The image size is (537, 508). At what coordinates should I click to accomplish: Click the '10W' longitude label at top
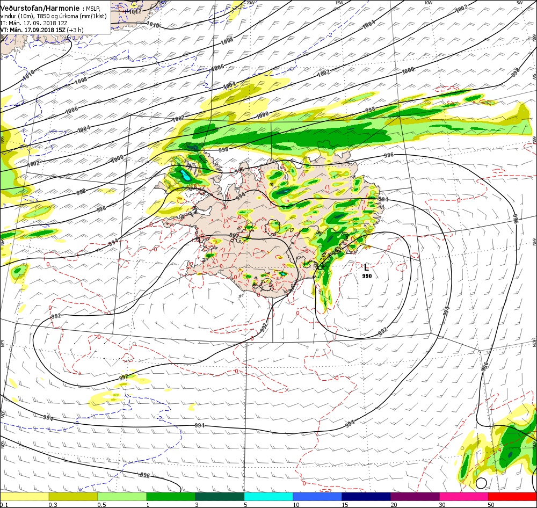(x=428, y=3)
